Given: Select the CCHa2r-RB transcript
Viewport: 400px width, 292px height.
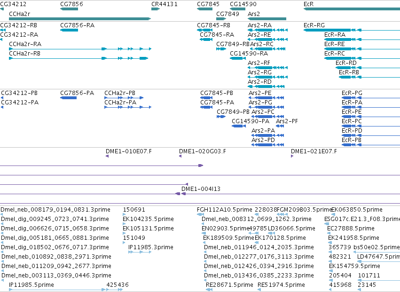Looking at the screenshot, I should pos(78,58).
